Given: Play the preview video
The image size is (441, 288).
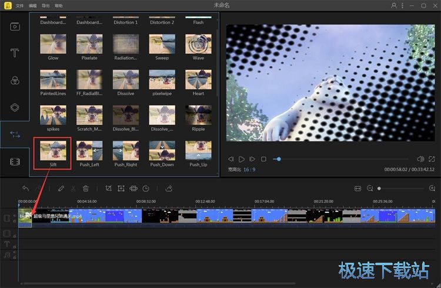Looking at the screenshot, I should pyautogui.click(x=241, y=160).
